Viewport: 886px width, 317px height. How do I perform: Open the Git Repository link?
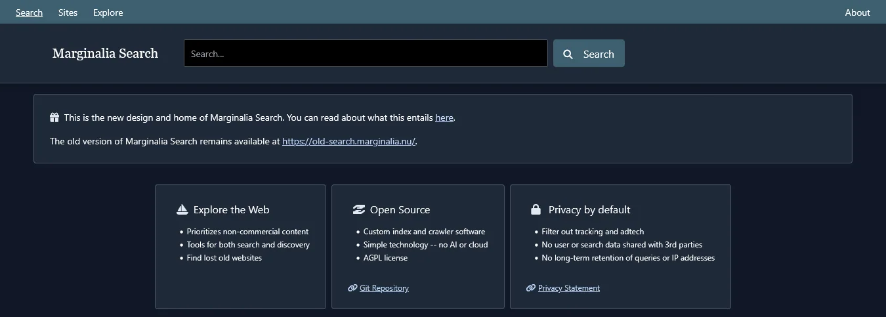click(x=384, y=288)
